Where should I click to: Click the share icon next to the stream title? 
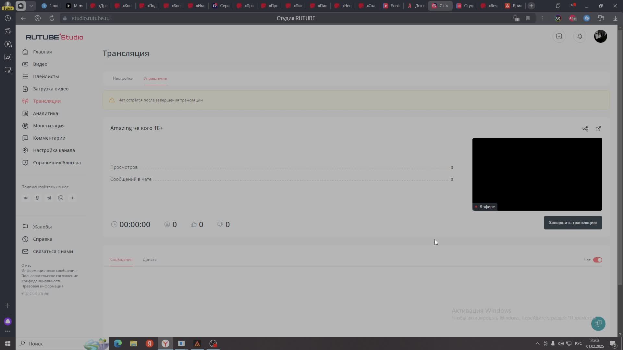point(585,129)
